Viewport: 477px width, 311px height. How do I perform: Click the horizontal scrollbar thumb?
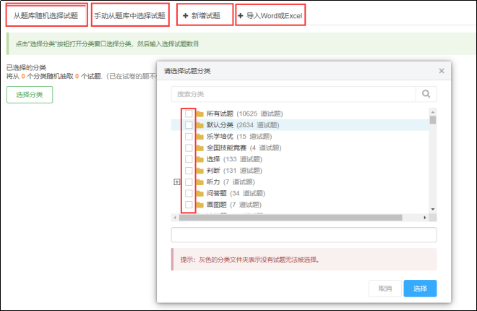coord(291,218)
